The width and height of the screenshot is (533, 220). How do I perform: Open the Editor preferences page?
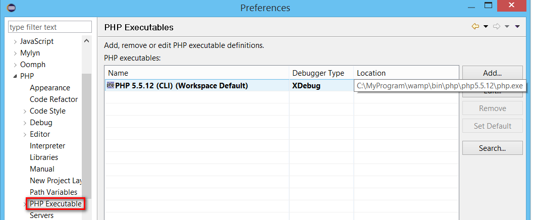point(40,134)
